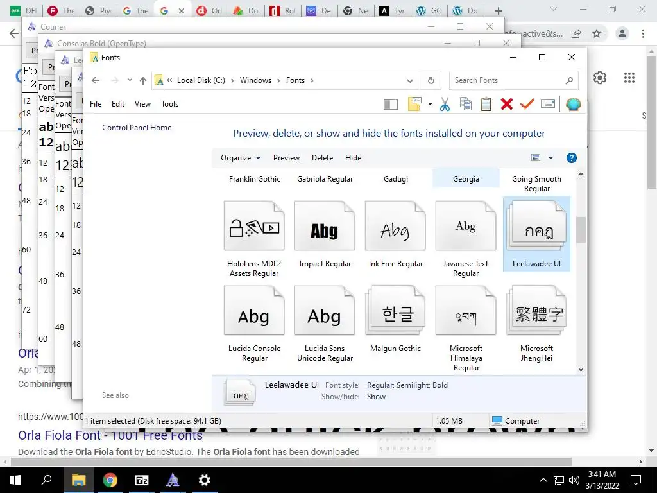Viewport: 657px width, 493px height.
Task: Click the Copy icon in Fonts toolbar
Action: pos(466,104)
